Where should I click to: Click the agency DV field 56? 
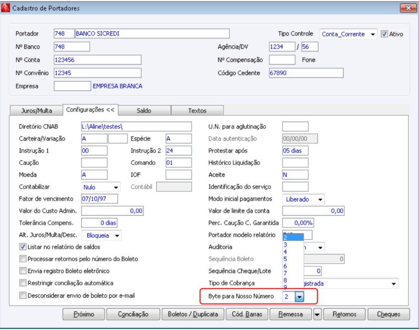310,47
